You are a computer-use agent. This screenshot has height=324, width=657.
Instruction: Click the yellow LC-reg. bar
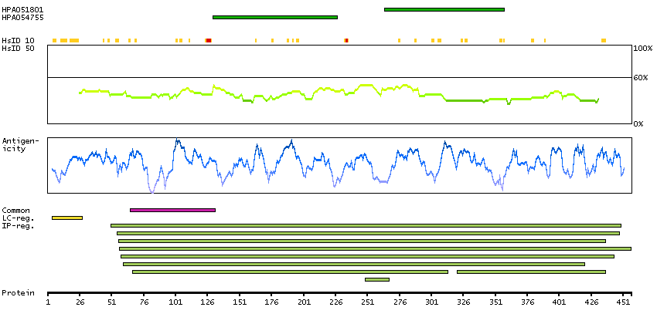click(66, 218)
